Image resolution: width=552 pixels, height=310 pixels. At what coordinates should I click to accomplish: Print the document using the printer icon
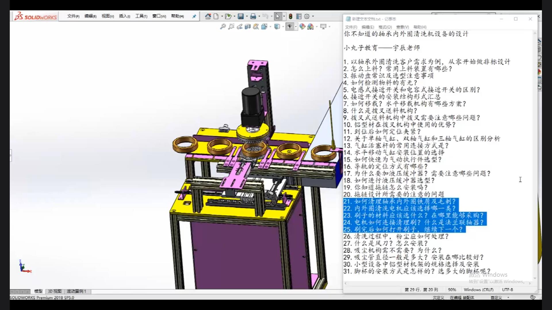coord(253,16)
